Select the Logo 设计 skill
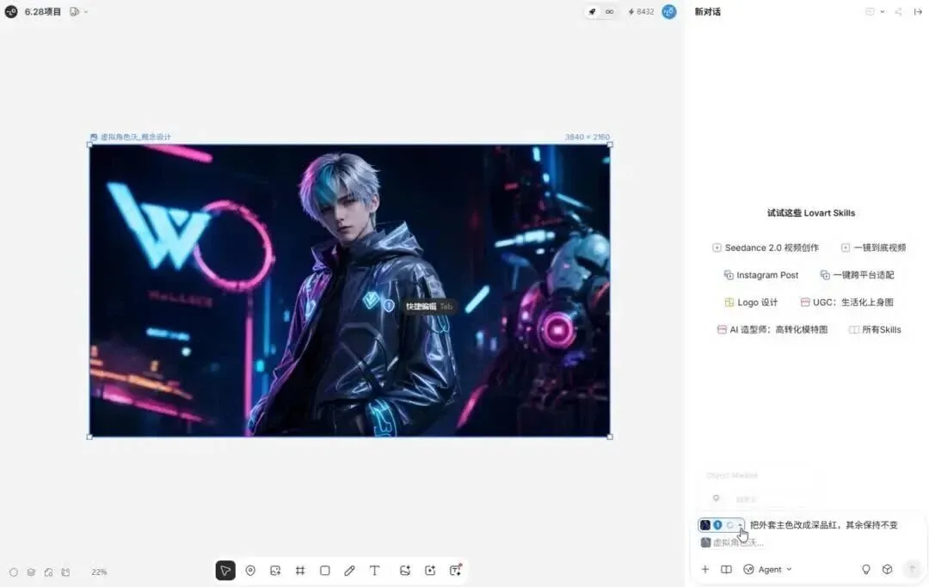 click(x=751, y=302)
